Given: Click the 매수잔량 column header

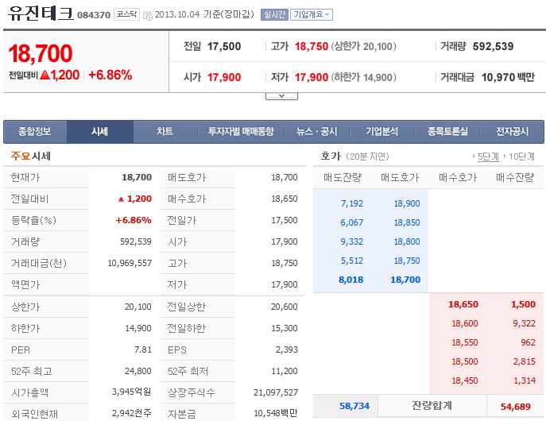Looking at the screenshot, I should [x=515, y=178].
